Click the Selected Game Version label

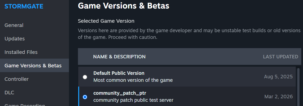coord(106,21)
